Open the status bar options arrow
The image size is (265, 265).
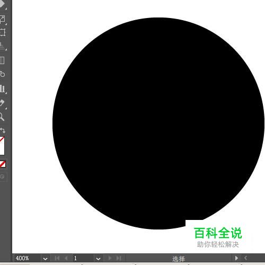click(x=236, y=258)
